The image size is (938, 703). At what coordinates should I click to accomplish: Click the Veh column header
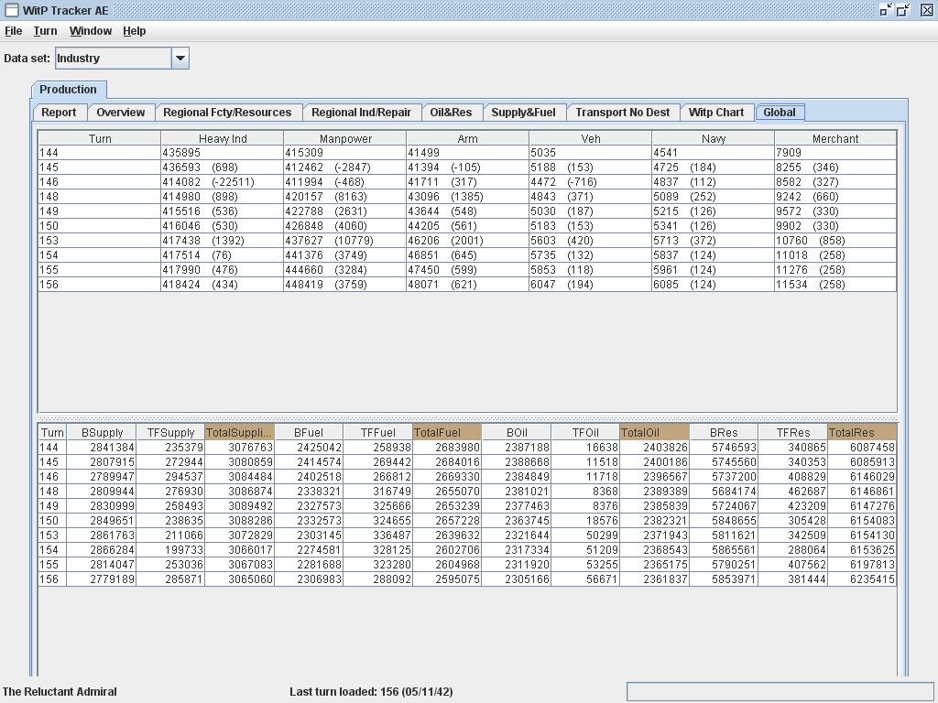pos(591,139)
